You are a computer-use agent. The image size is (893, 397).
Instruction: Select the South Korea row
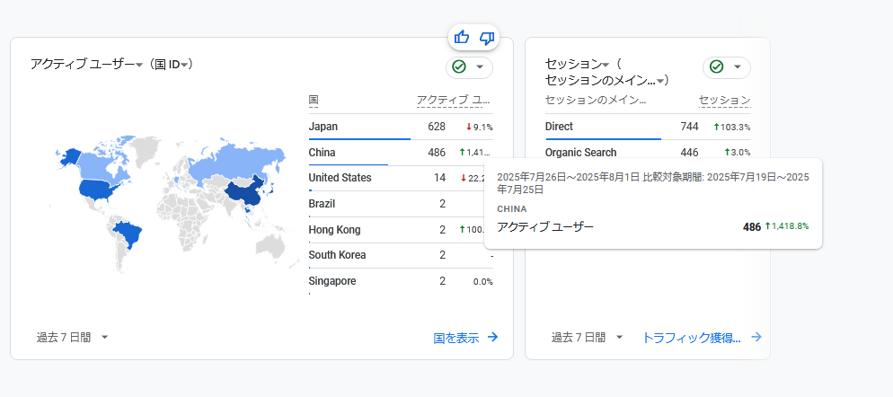tap(401, 255)
